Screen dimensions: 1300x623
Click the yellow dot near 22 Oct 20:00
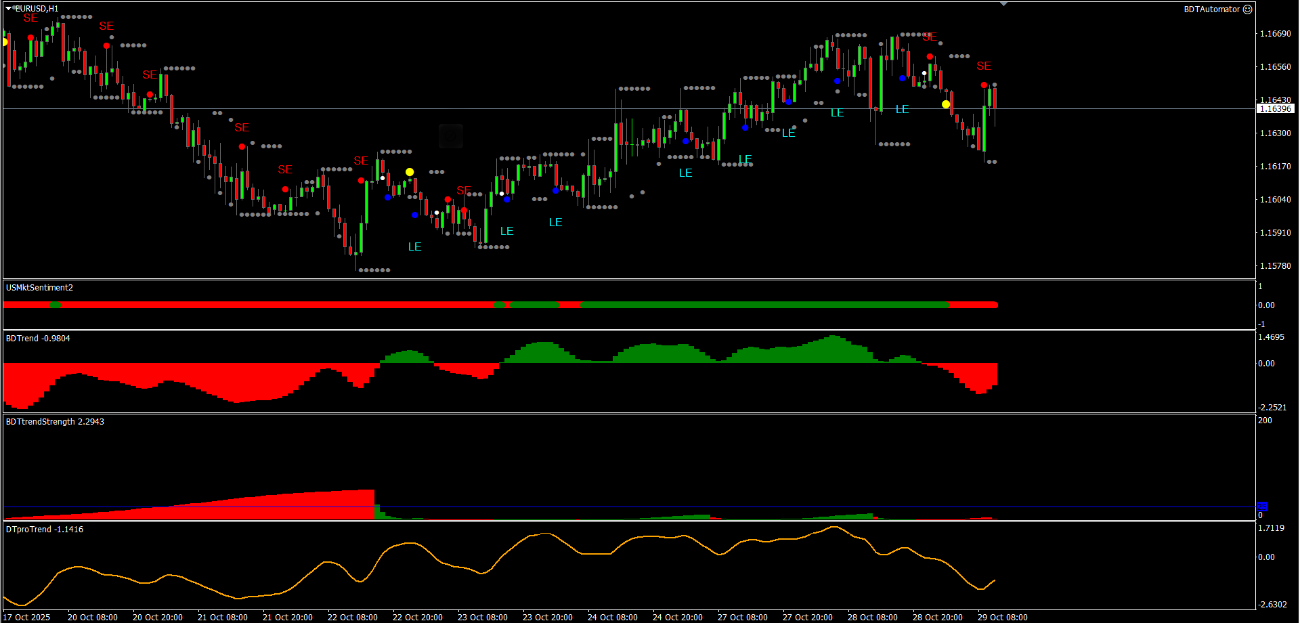[x=410, y=172]
